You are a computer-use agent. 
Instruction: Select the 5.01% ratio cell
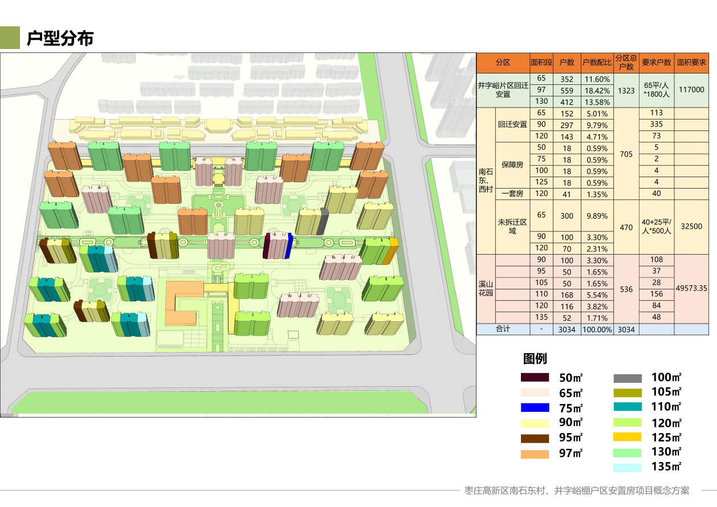(597, 113)
